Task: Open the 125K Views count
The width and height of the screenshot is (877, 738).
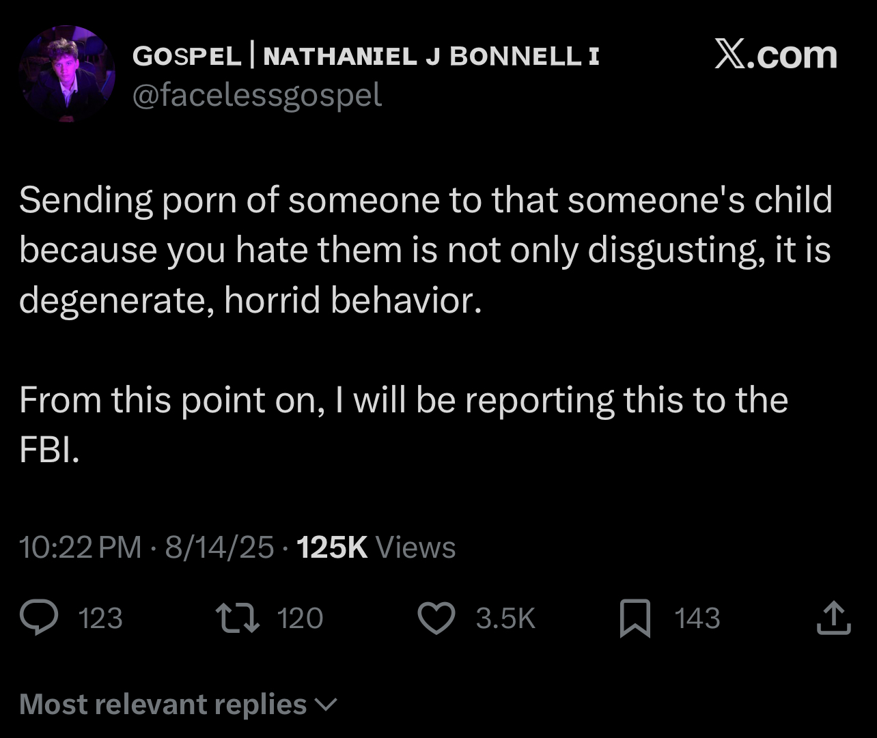Action: click(377, 548)
